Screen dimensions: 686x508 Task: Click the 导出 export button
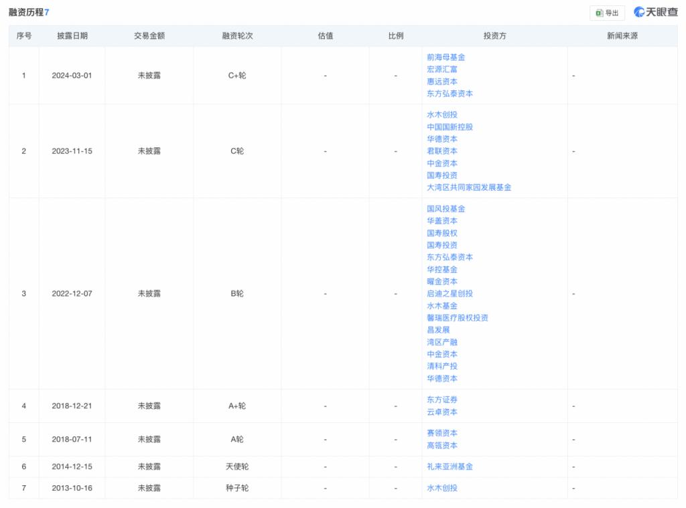click(x=607, y=13)
